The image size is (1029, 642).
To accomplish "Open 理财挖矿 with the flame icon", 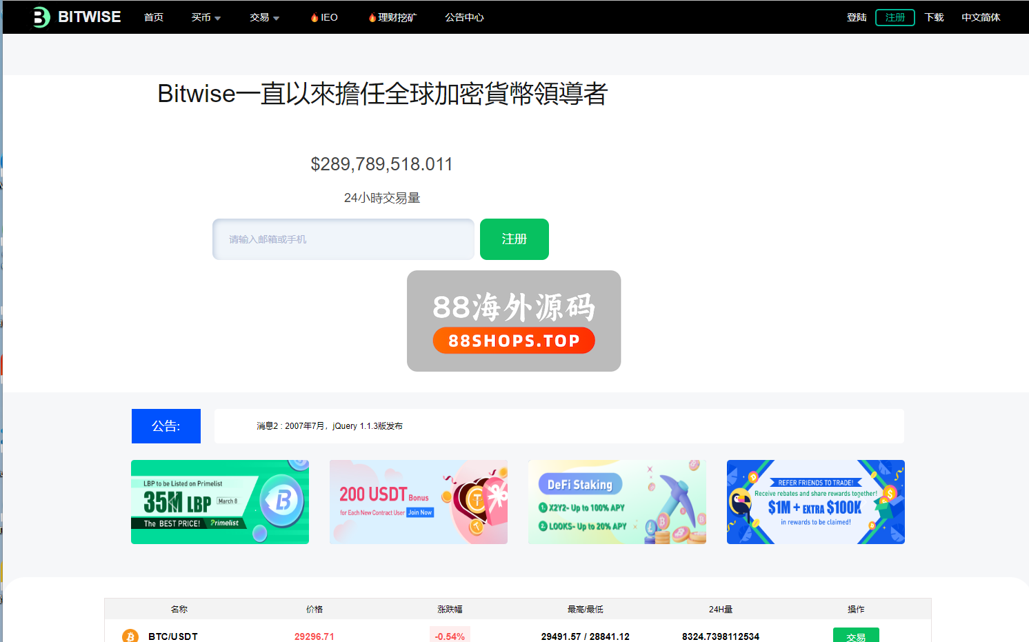I will click(x=392, y=17).
